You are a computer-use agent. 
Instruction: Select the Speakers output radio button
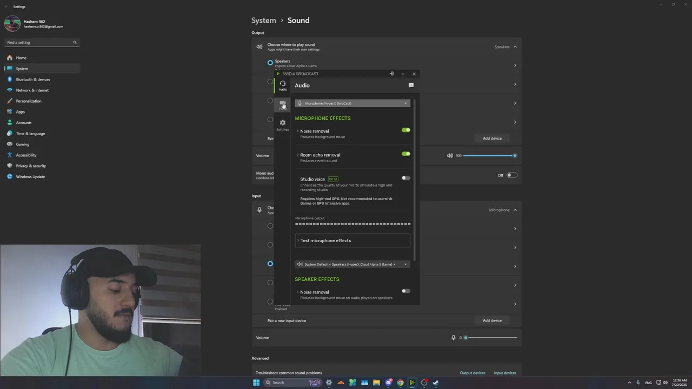click(270, 63)
